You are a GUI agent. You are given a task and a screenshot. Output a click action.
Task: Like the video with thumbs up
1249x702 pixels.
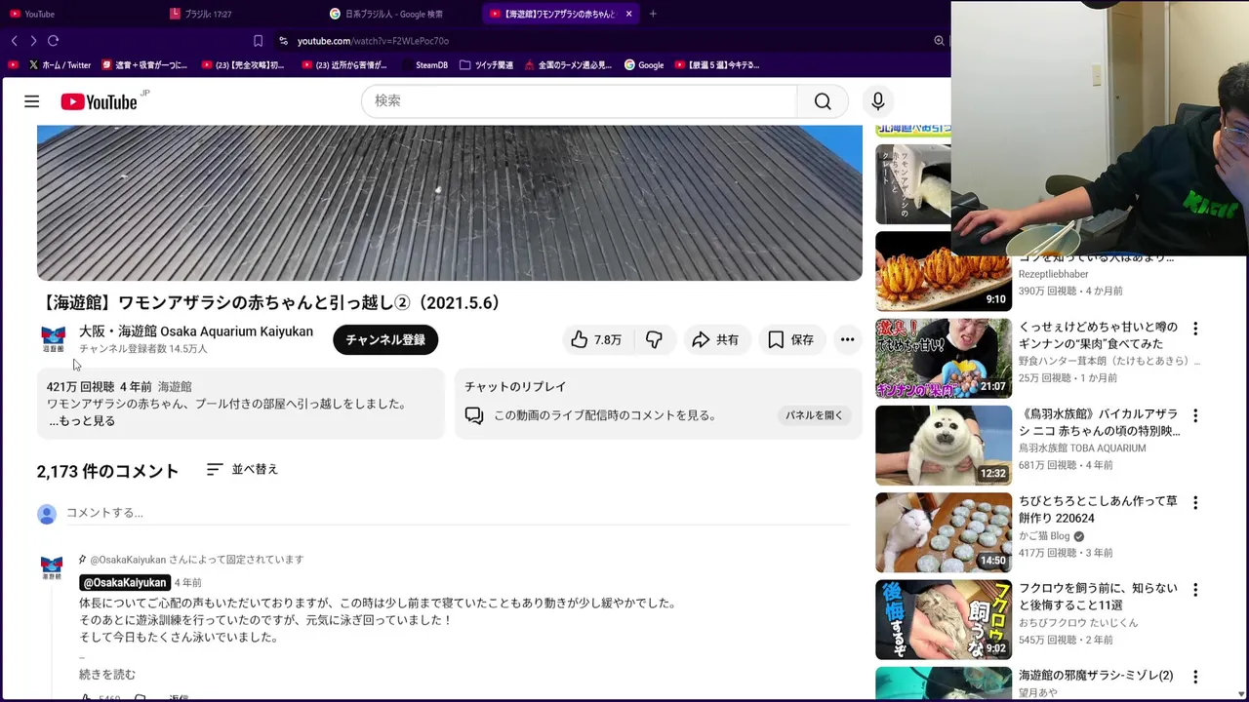pyautogui.click(x=596, y=339)
